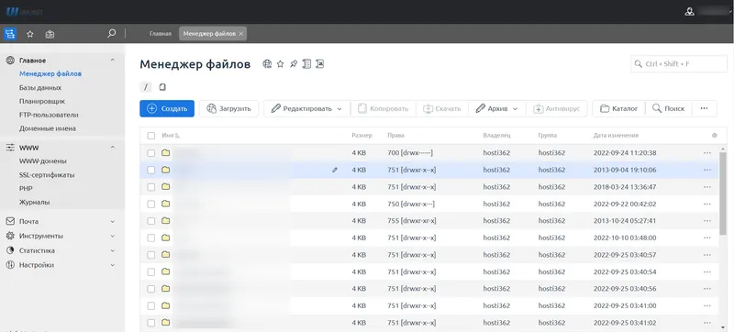Open FTP-пользователи in the sidebar
734x332 pixels.
click(x=49, y=115)
